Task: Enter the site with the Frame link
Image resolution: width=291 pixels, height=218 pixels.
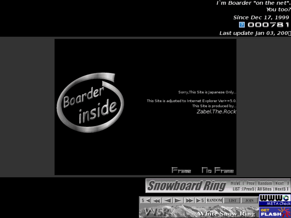Action: click(181, 170)
